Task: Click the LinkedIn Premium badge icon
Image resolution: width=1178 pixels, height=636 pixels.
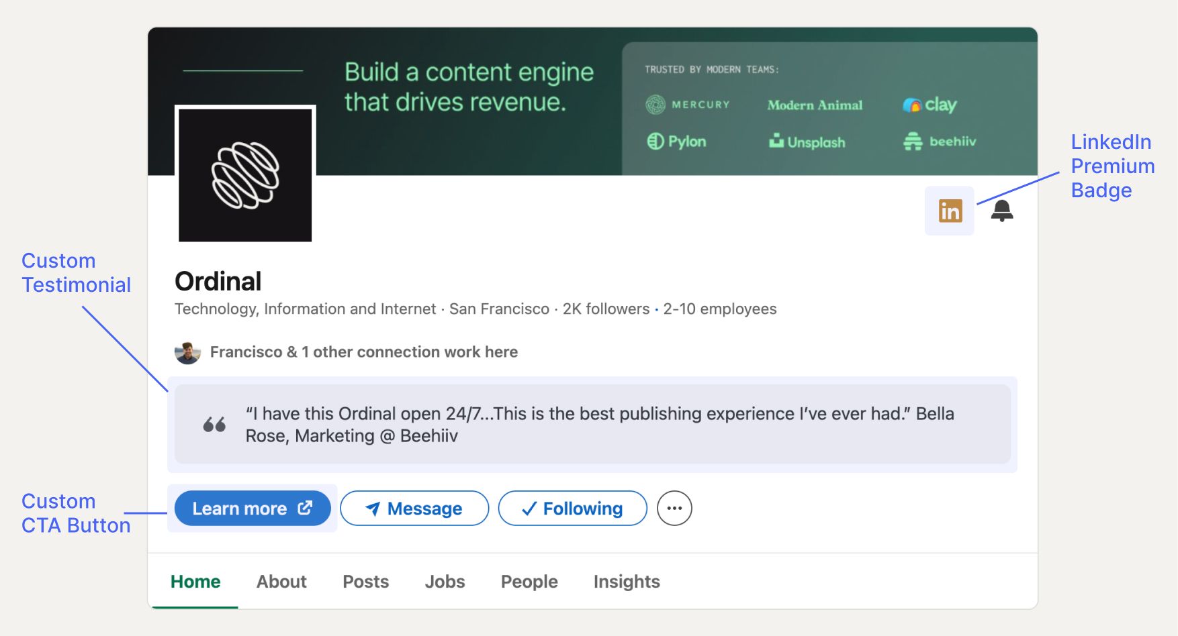Action: (x=950, y=211)
